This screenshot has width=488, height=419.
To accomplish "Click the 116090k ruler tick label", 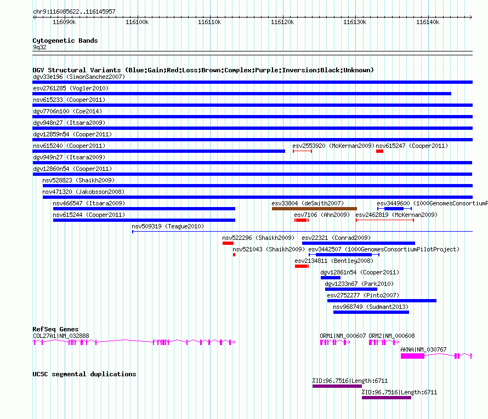I will pos(64,22).
